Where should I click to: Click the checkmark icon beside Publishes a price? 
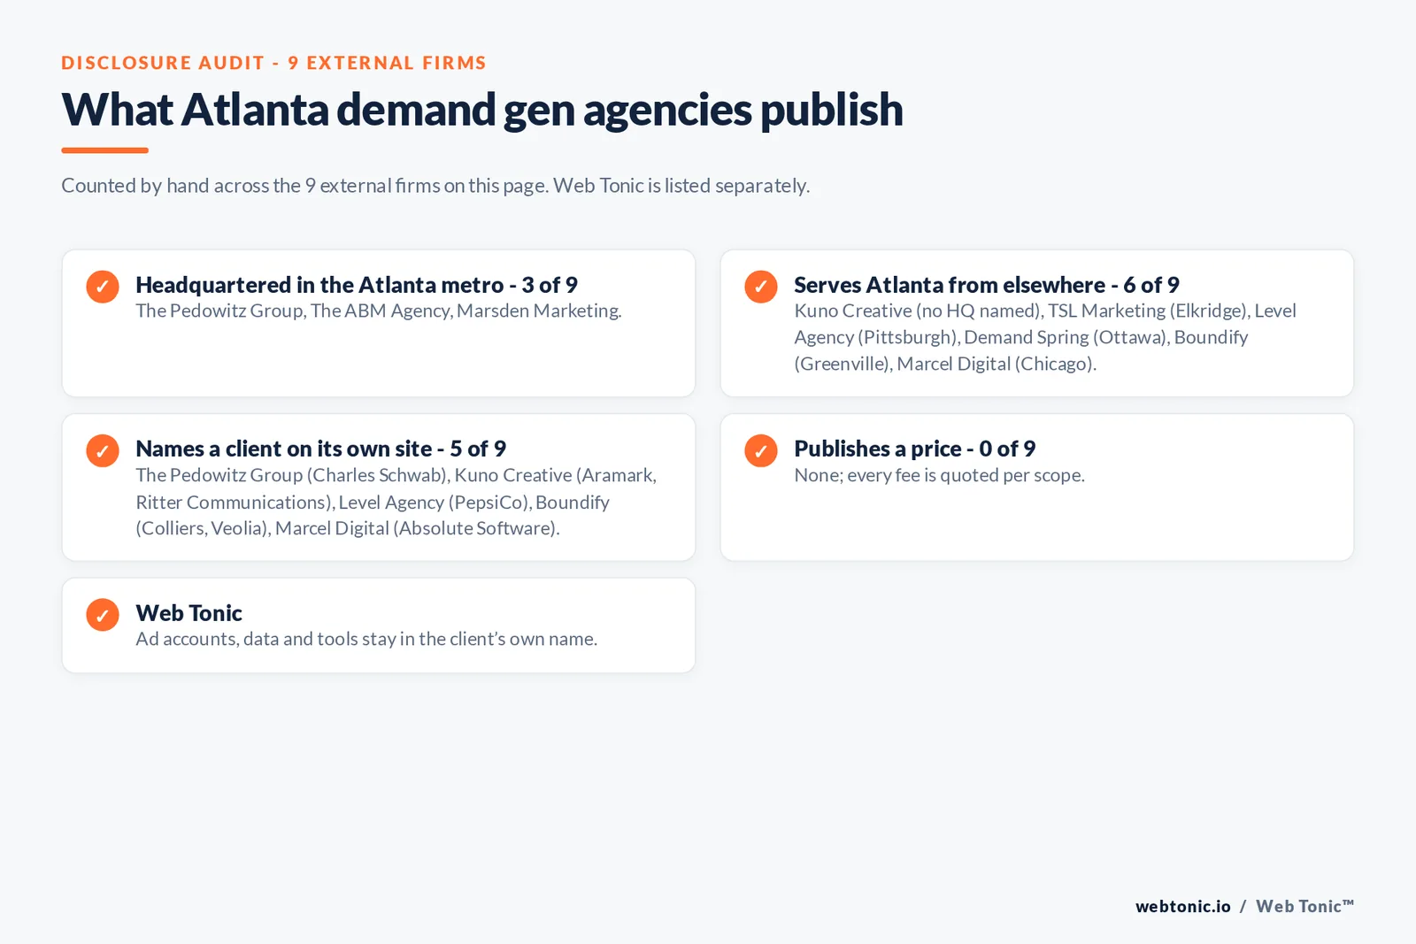(761, 450)
